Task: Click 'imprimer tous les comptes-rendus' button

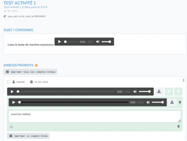Action: pyautogui.click(x=30, y=72)
